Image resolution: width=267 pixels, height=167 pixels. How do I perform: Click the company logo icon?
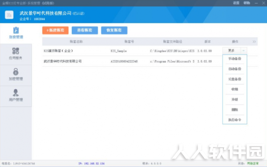pyautogui.click(x=9, y=15)
